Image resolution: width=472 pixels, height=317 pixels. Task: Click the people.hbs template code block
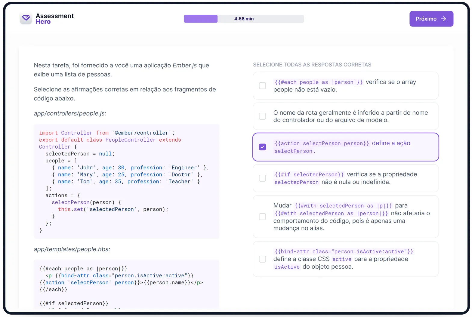pyautogui.click(x=126, y=284)
